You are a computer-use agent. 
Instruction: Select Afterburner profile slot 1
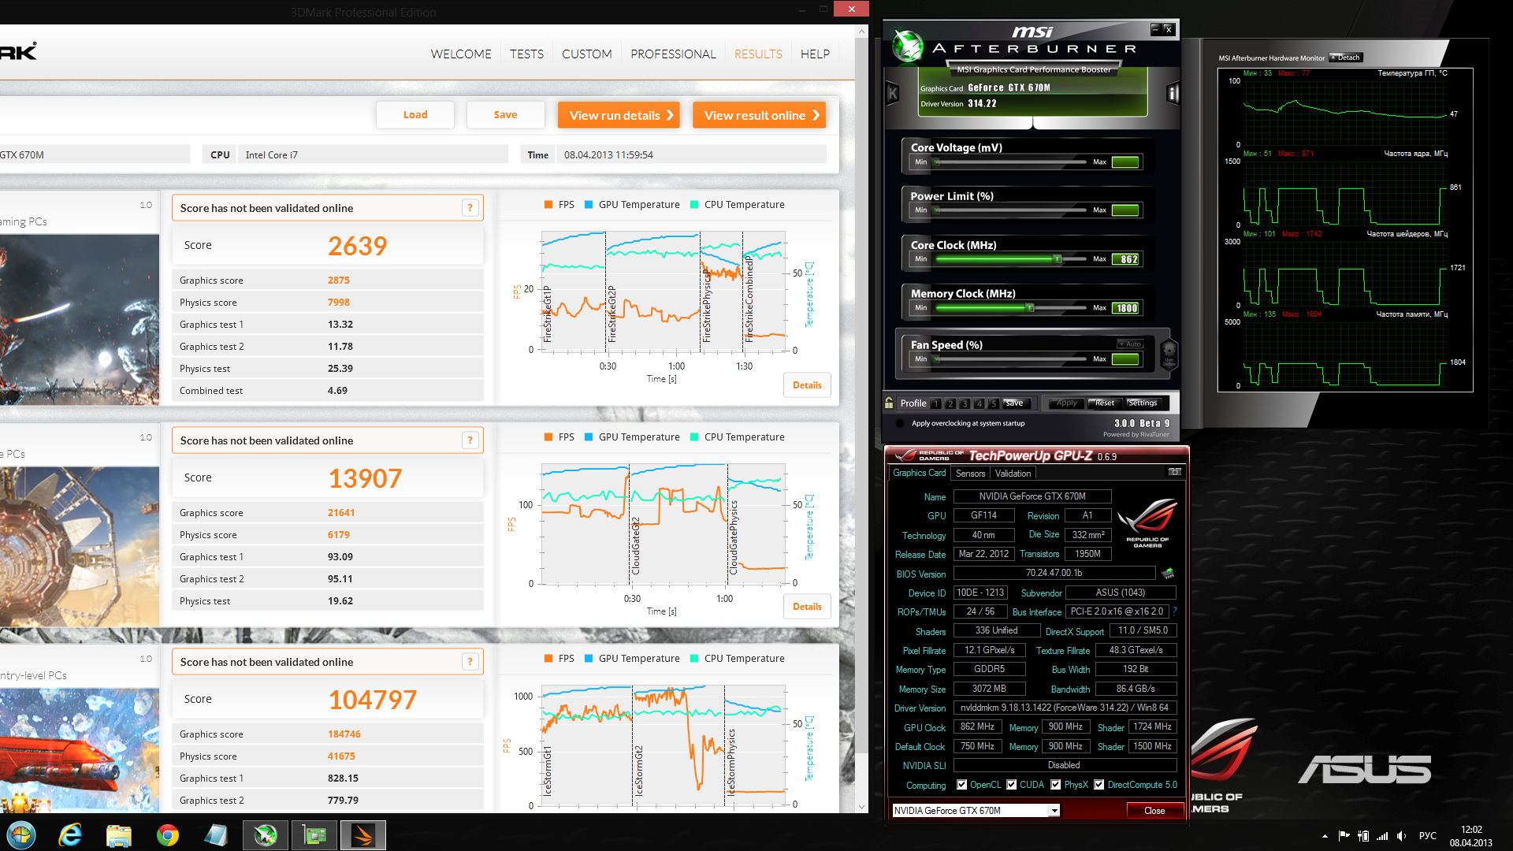pos(935,403)
